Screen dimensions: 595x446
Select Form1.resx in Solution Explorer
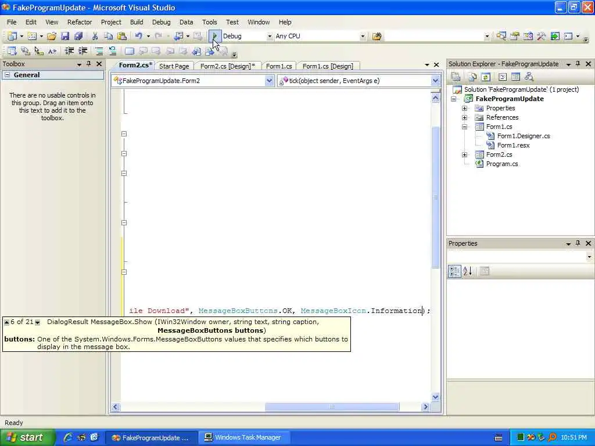tap(513, 145)
